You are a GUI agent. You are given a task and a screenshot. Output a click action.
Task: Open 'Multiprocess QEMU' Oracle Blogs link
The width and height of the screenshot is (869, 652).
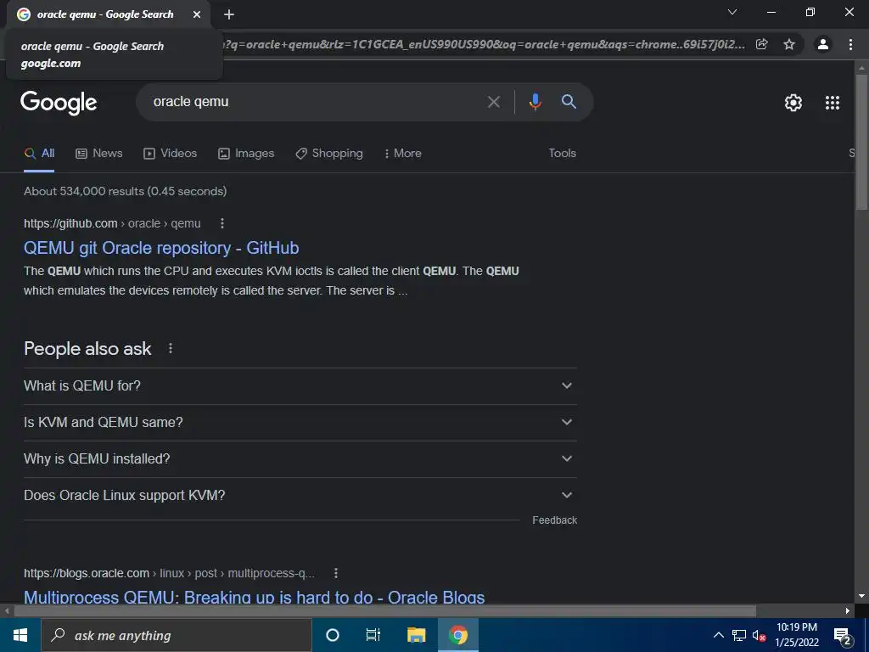click(x=255, y=597)
